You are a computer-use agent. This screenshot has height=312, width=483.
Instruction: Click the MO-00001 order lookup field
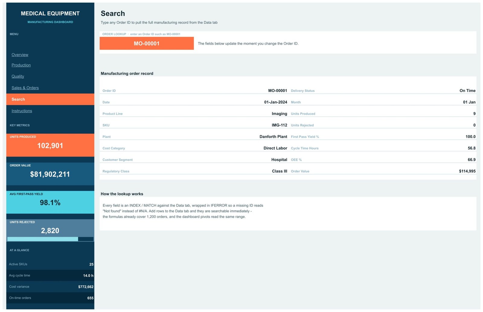(147, 43)
